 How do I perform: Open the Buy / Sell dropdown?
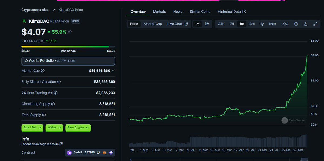(x=32, y=127)
